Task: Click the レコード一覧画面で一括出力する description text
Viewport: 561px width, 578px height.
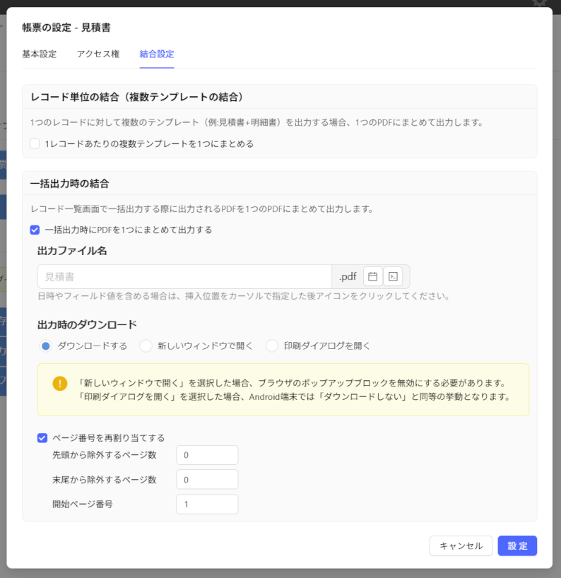Action: (202, 209)
